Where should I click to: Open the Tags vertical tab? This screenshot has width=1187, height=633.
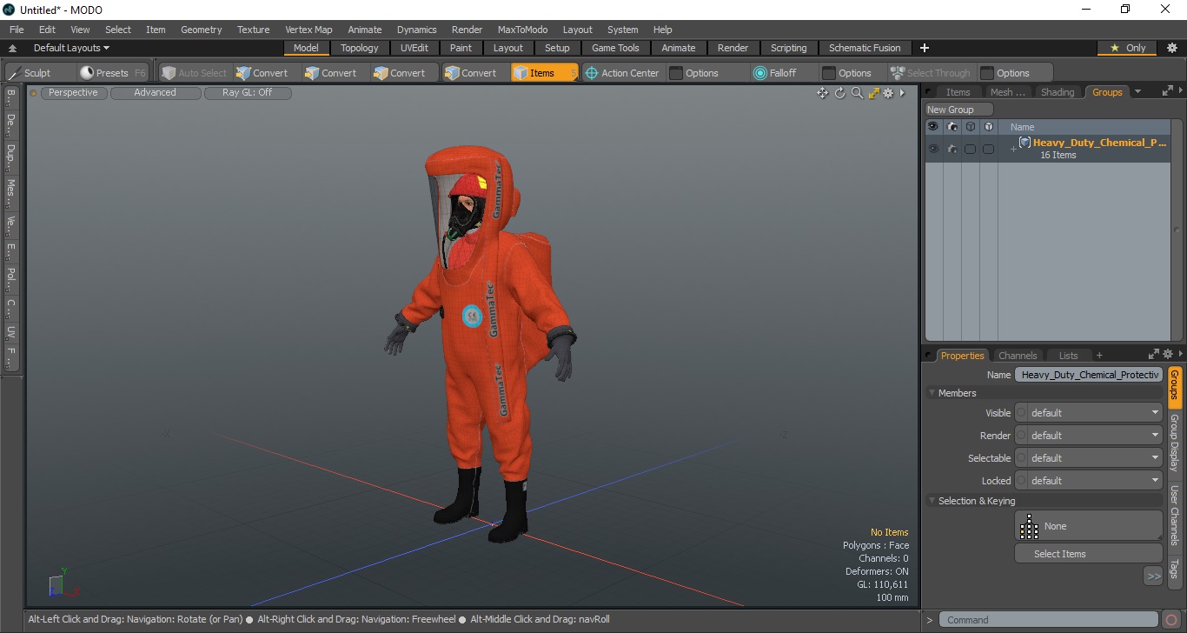1174,570
